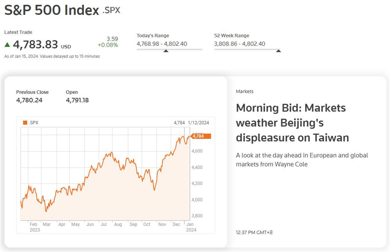The image size is (390, 252).
Task: Click the Today's Range triangle marker
Action: point(166,51)
